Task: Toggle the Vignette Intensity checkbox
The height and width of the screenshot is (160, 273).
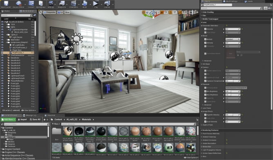Action: pyautogui.click(x=205, y=115)
